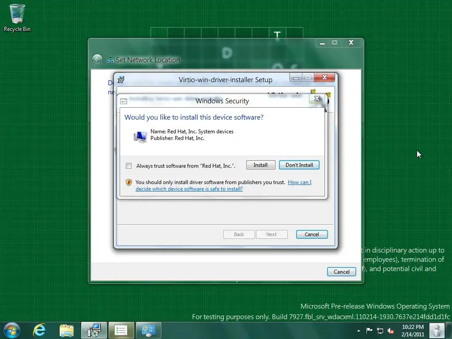Open the Recycle Bin desktop icon
This screenshot has height=339, width=452.
17,18
